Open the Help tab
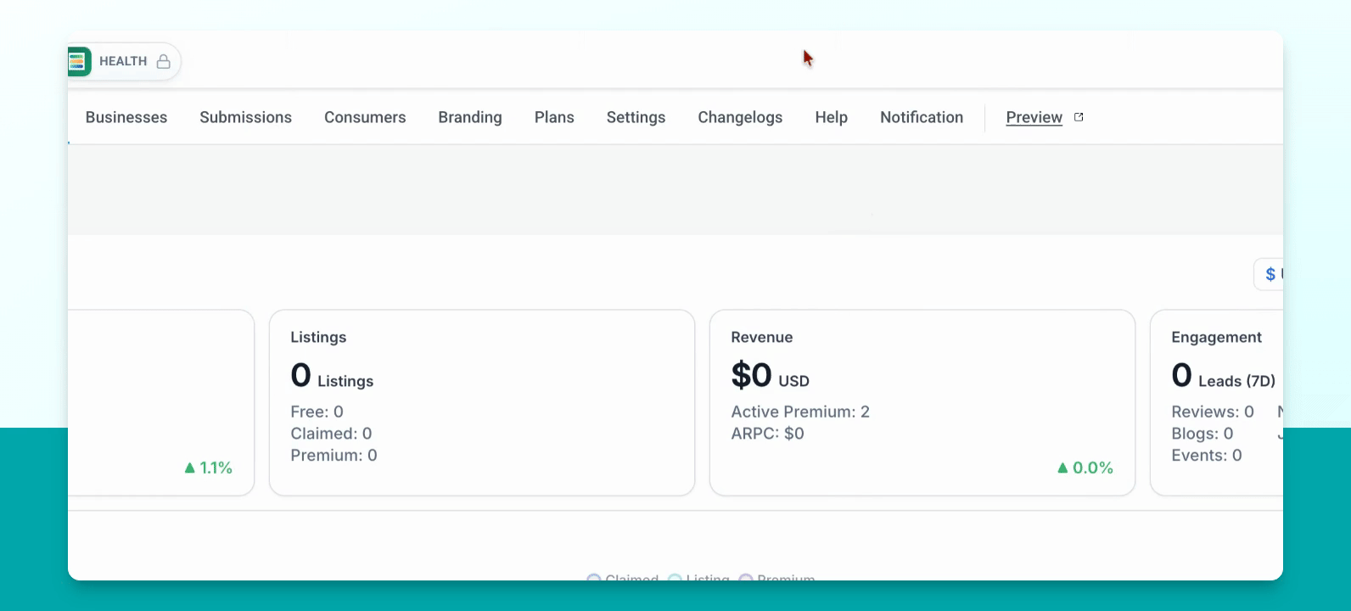The height and width of the screenshot is (611, 1351). click(x=831, y=117)
